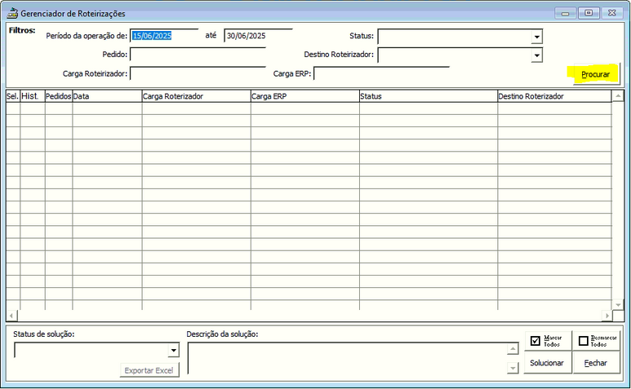Viewport: 631px width, 389px height.
Task: Click the Status column header in grid
Action: 429,96
